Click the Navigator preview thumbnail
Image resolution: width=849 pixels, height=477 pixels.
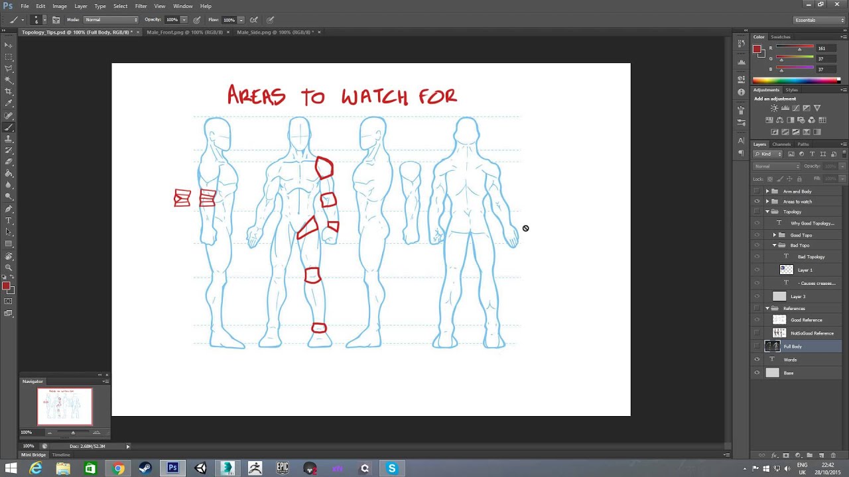[65, 407]
